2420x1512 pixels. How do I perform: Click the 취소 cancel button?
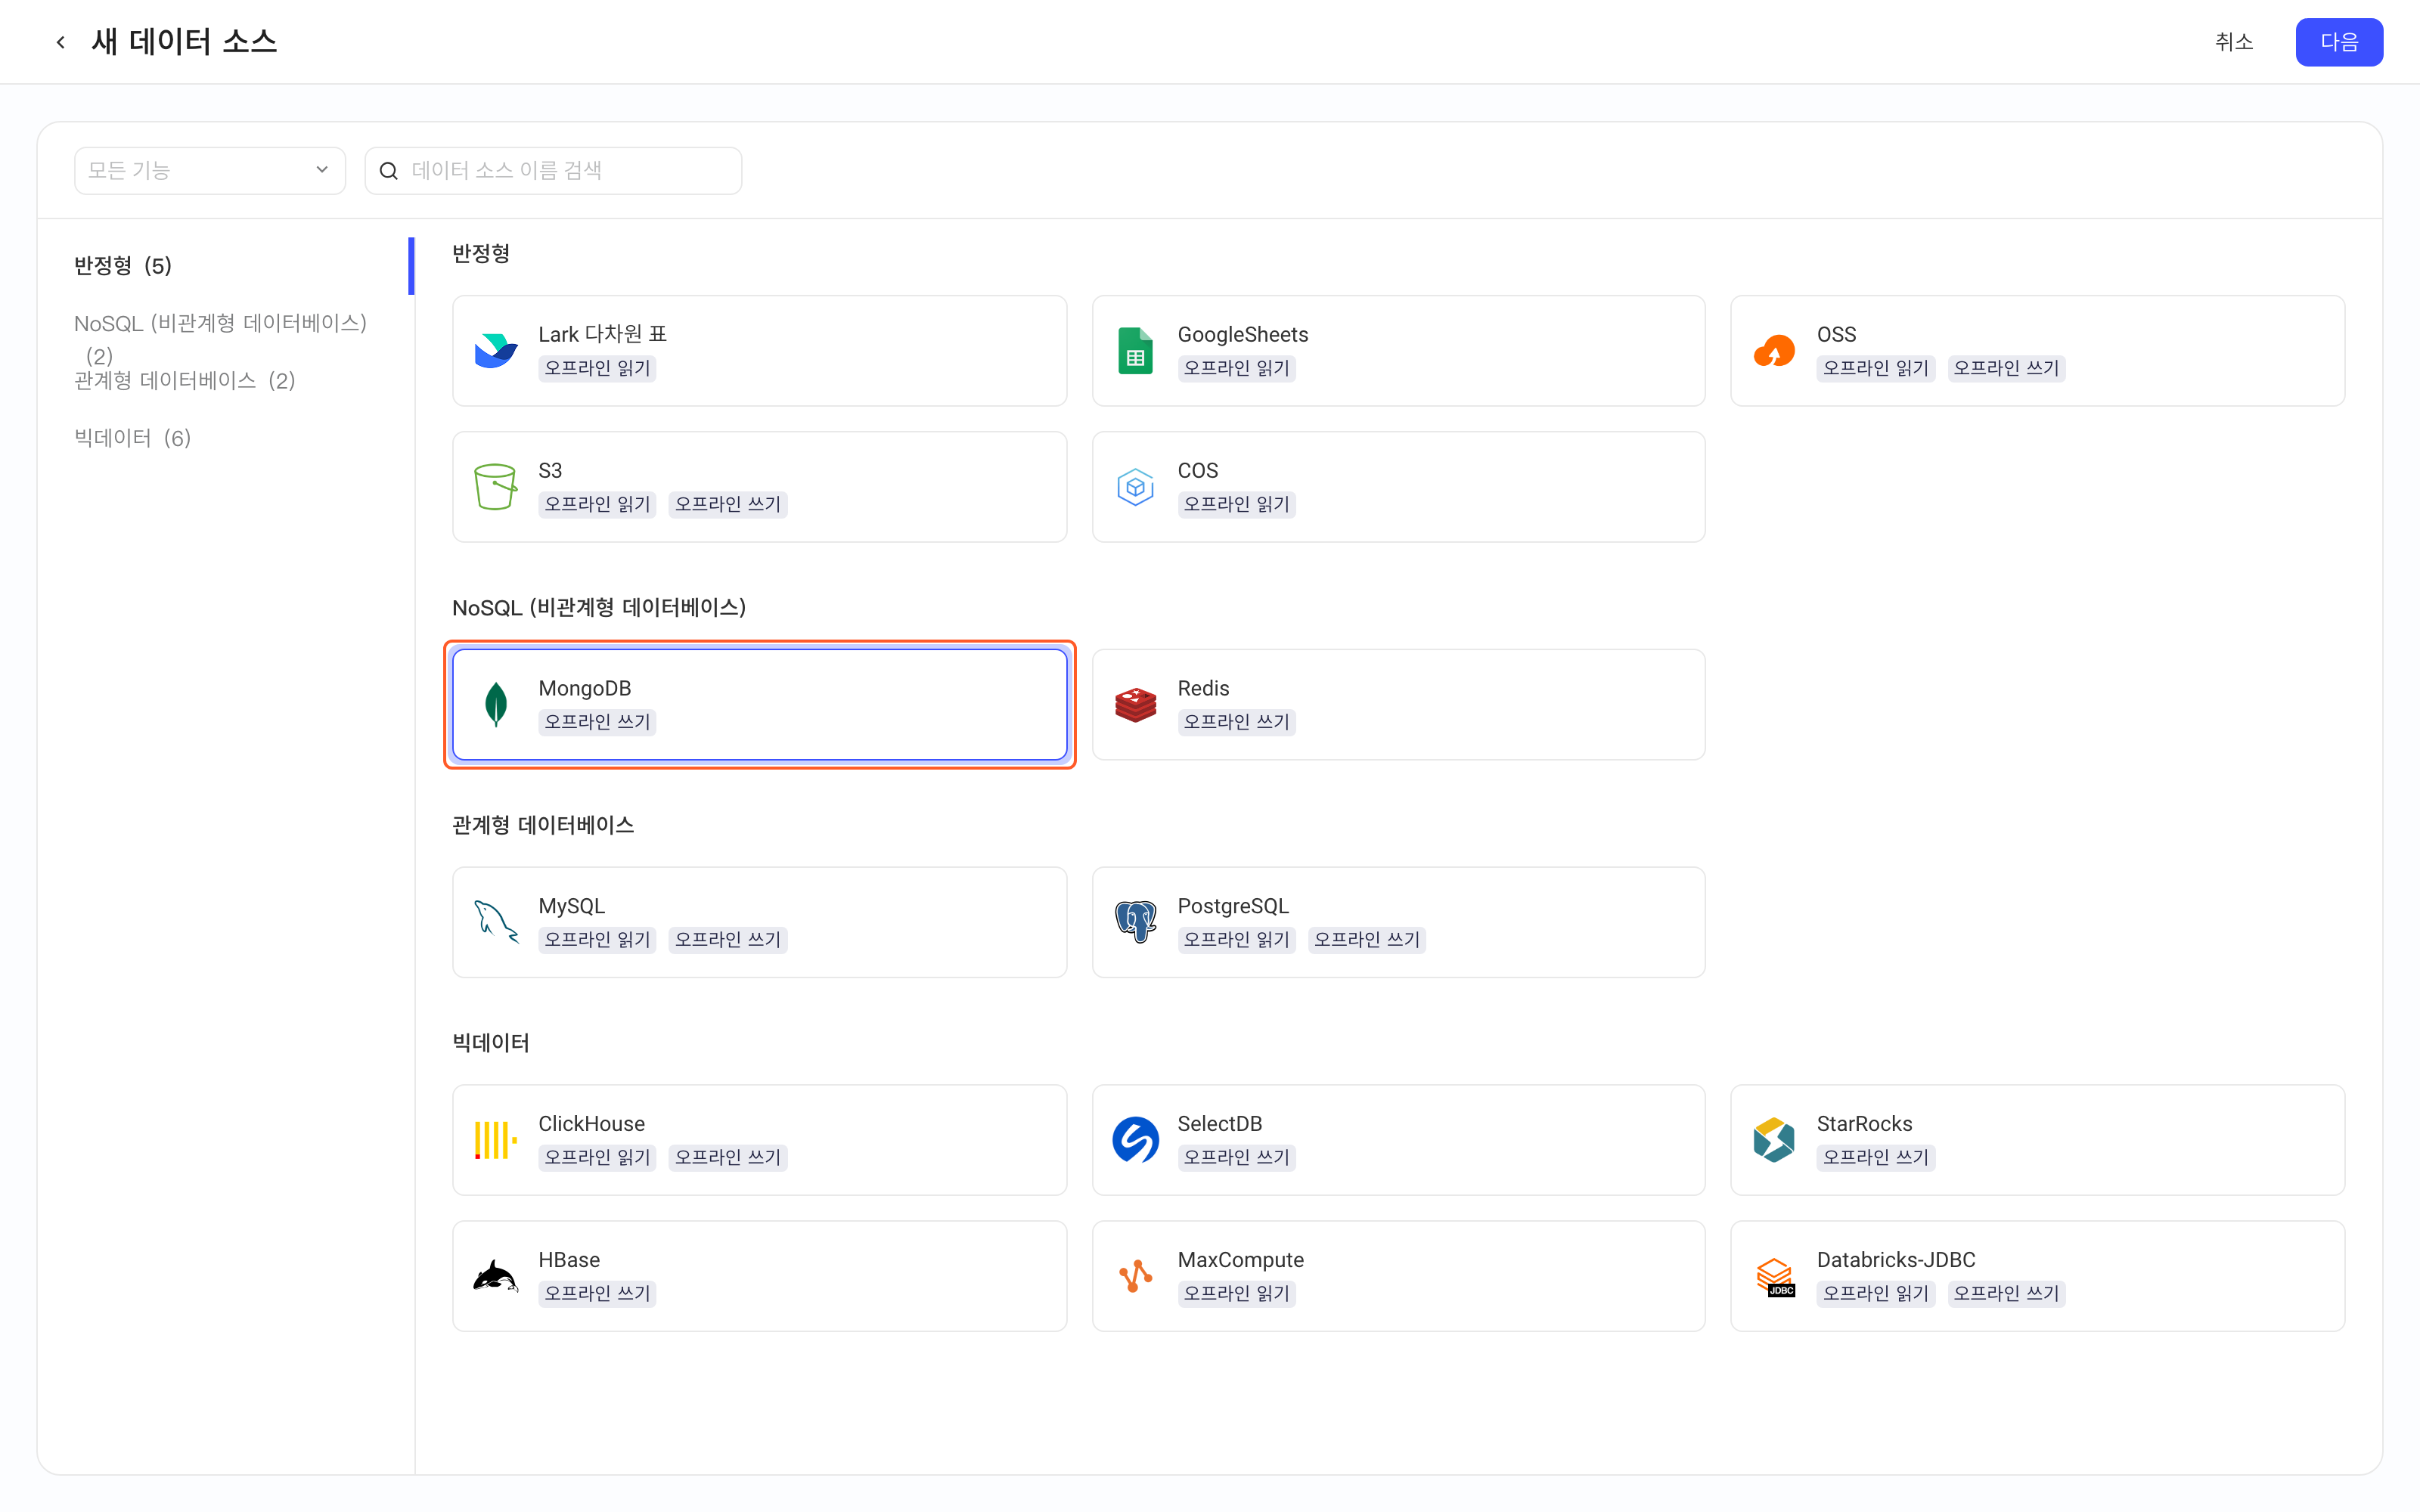tap(2234, 42)
